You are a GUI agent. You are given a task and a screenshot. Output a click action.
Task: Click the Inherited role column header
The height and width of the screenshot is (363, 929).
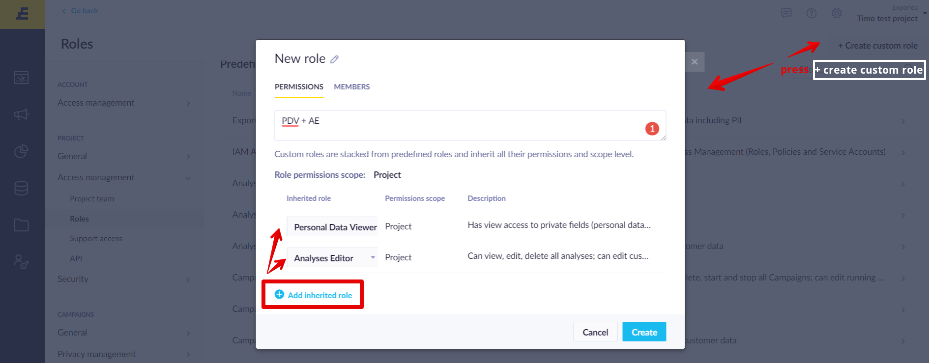click(x=309, y=198)
